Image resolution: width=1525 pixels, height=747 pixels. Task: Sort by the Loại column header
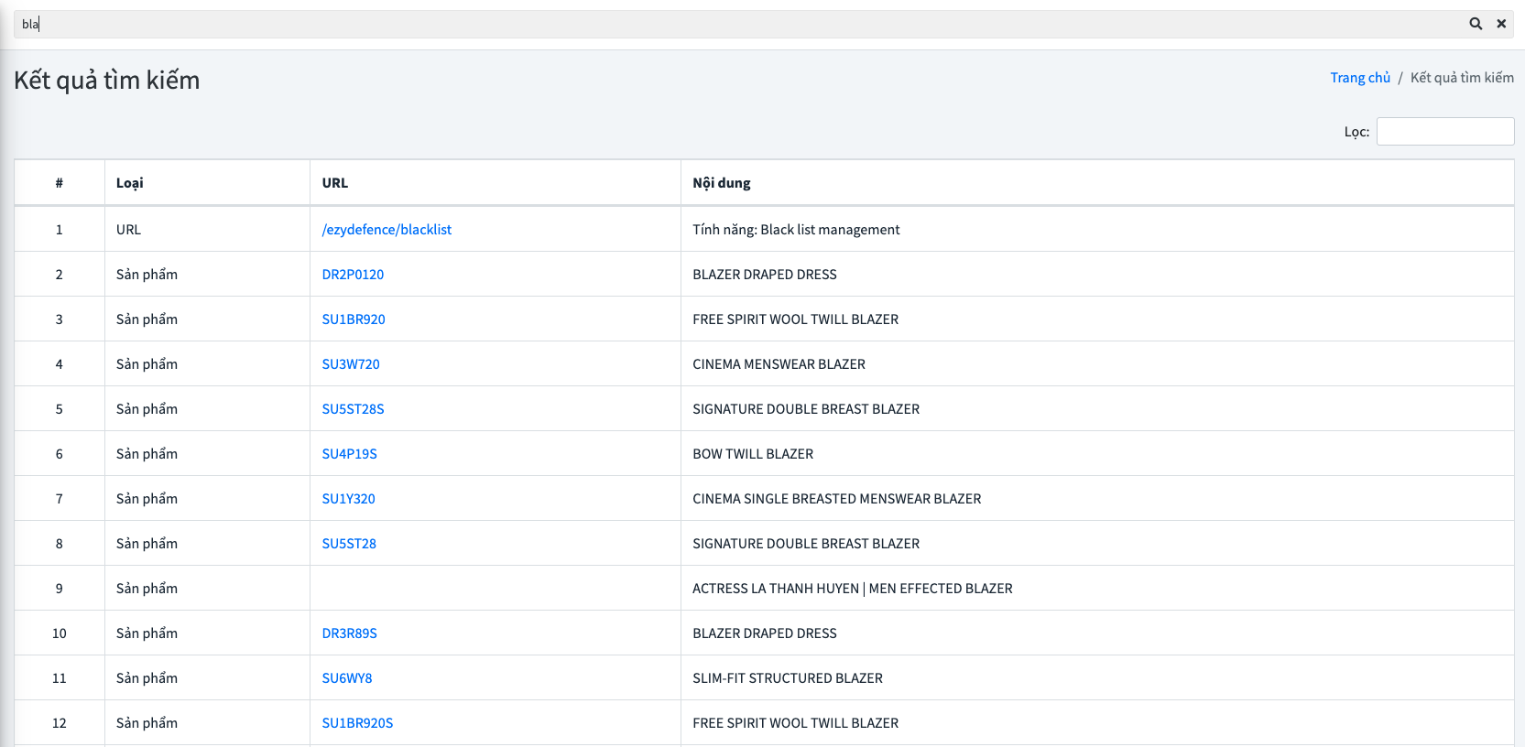(130, 183)
